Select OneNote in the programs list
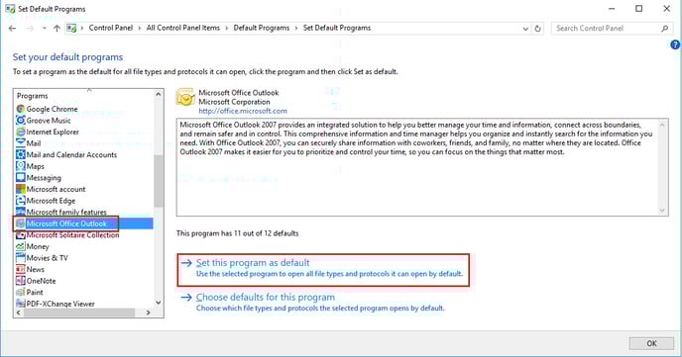682x357 pixels. point(41,281)
